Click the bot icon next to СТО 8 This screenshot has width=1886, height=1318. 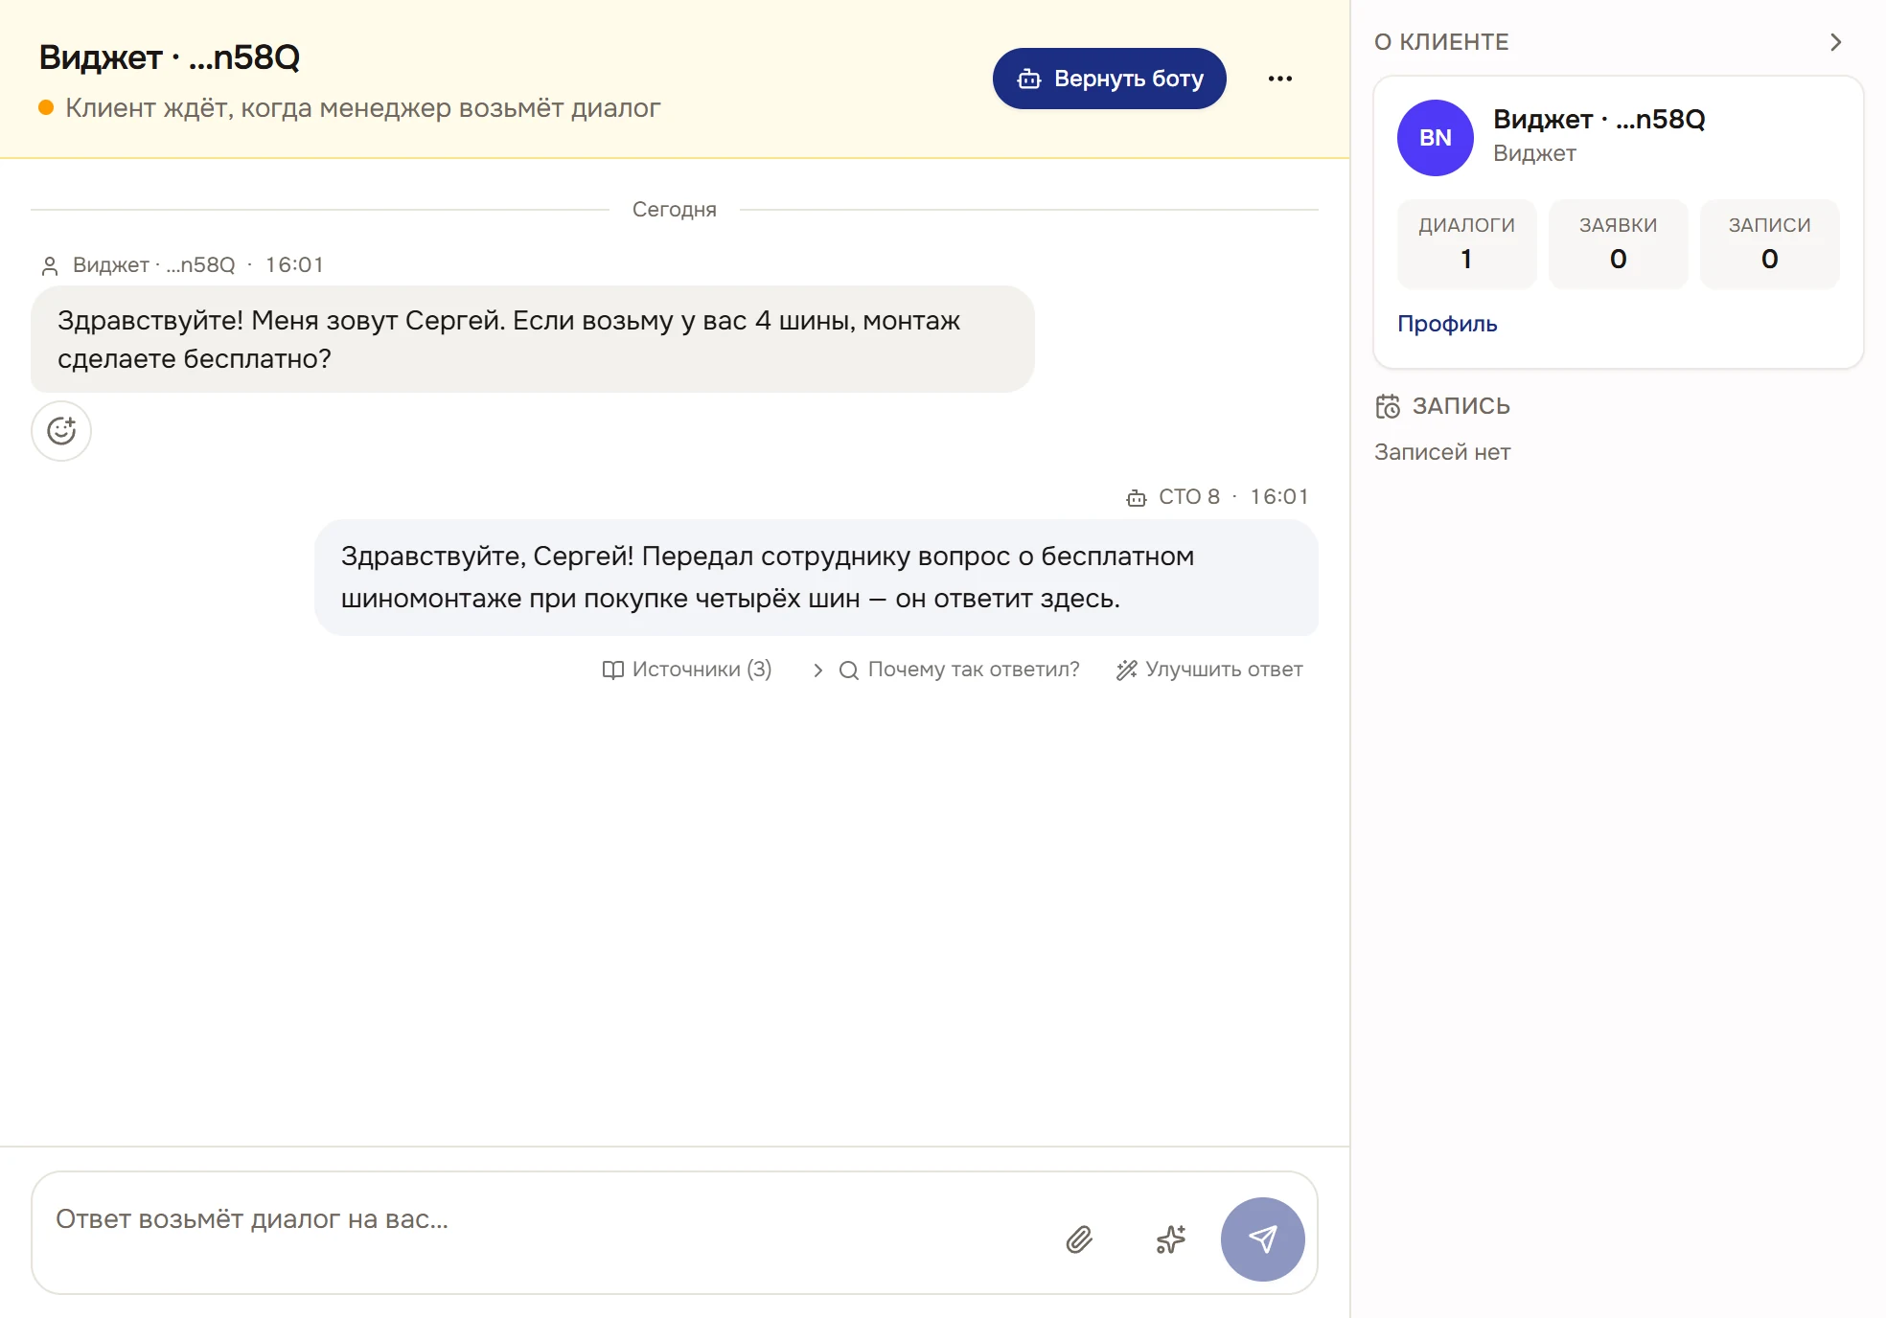coord(1137,497)
